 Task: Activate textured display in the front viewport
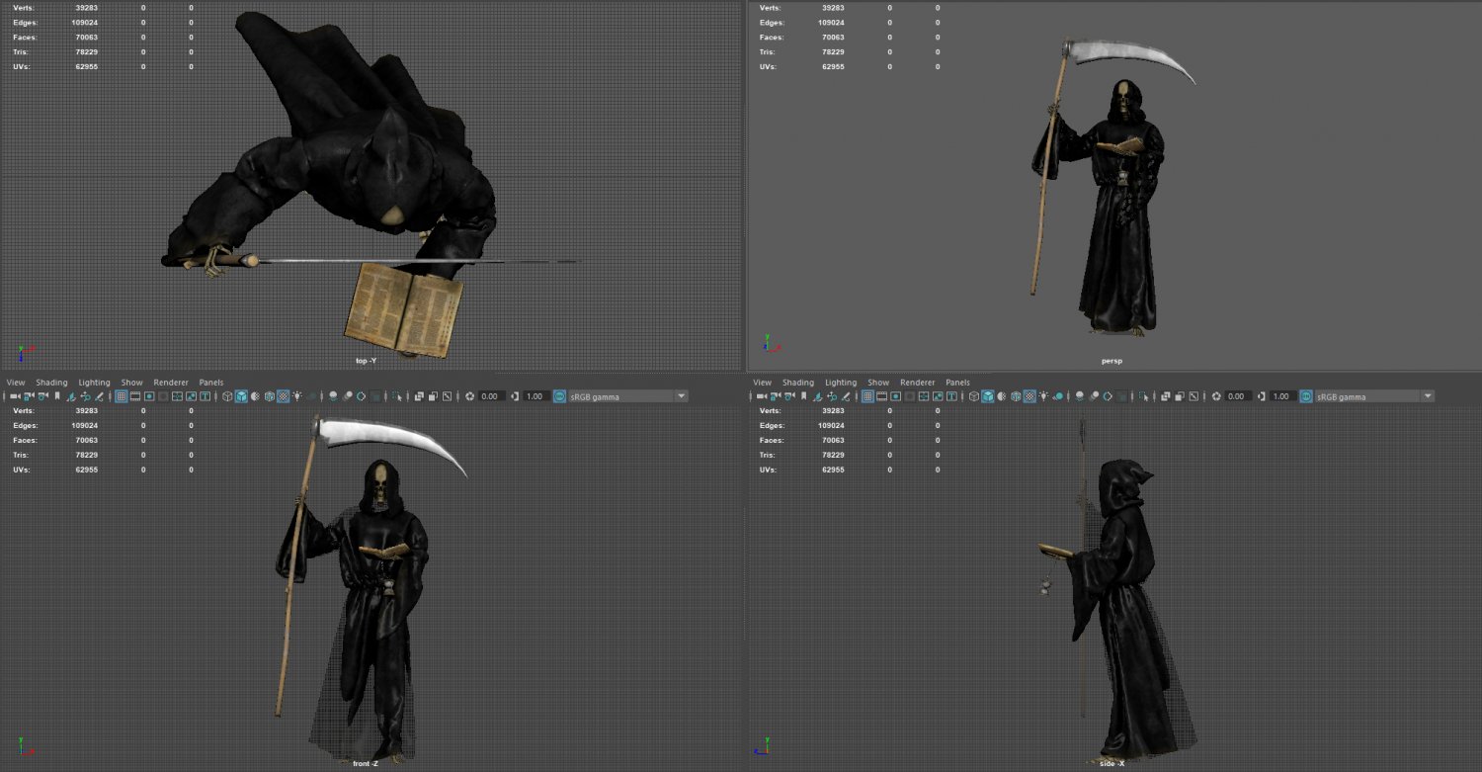pyautogui.click(x=284, y=395)
